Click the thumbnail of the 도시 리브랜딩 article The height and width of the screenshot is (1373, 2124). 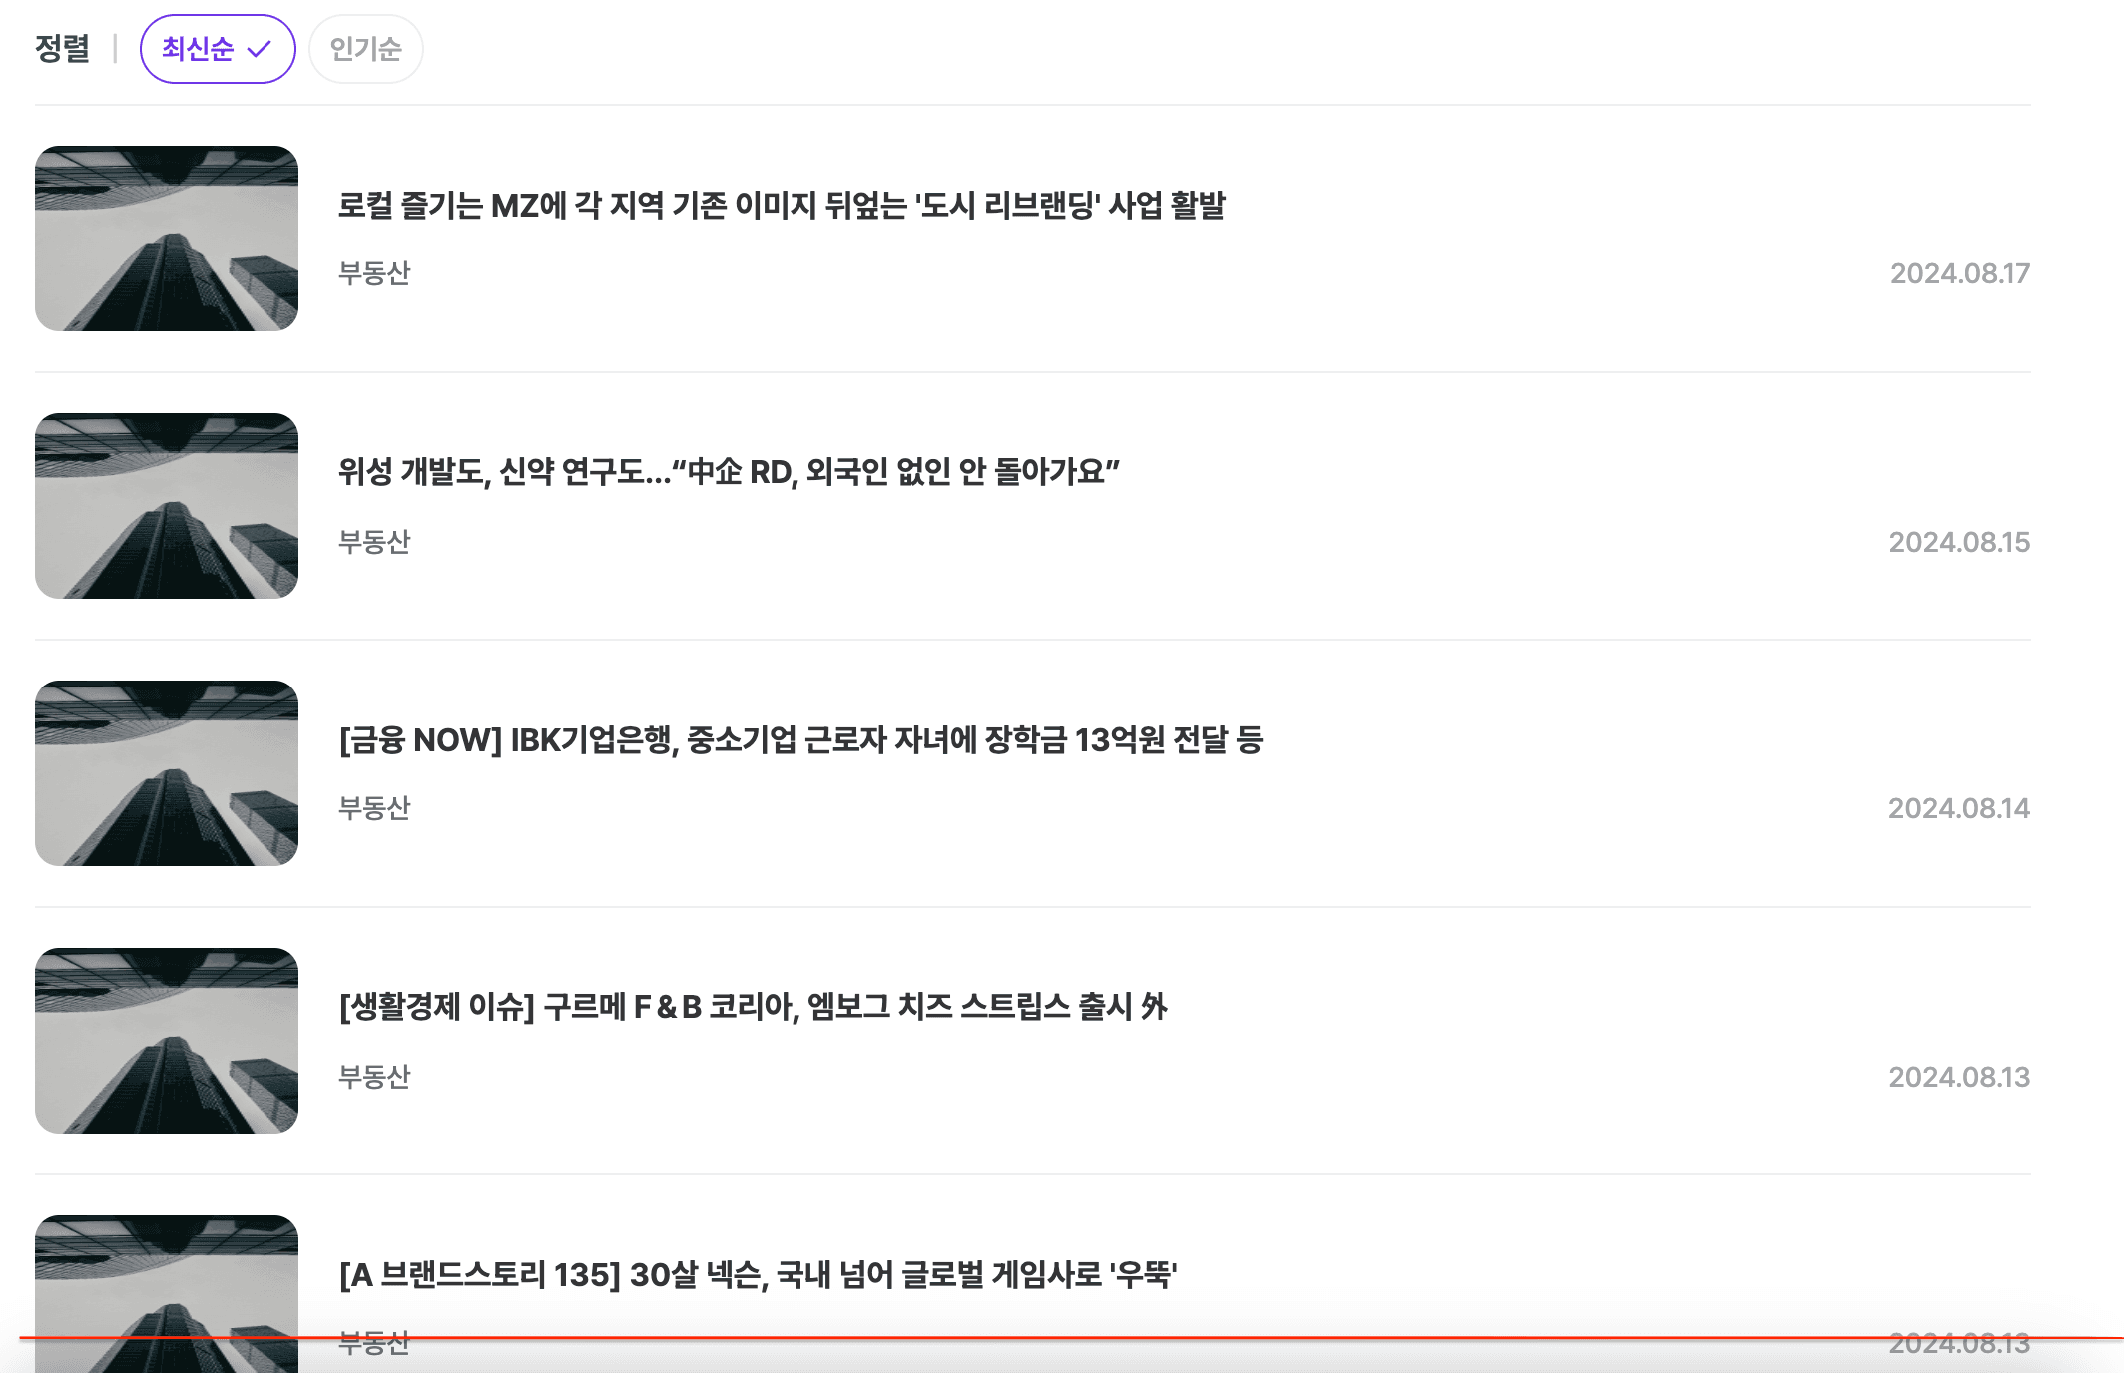pos(167,238)
